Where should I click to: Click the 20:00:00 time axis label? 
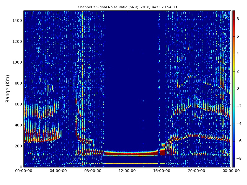point(196,171)
